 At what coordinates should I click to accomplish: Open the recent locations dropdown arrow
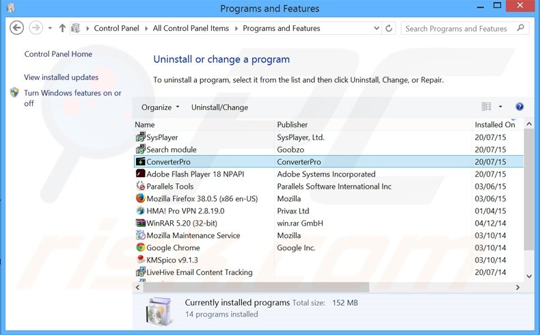(50, 28)
